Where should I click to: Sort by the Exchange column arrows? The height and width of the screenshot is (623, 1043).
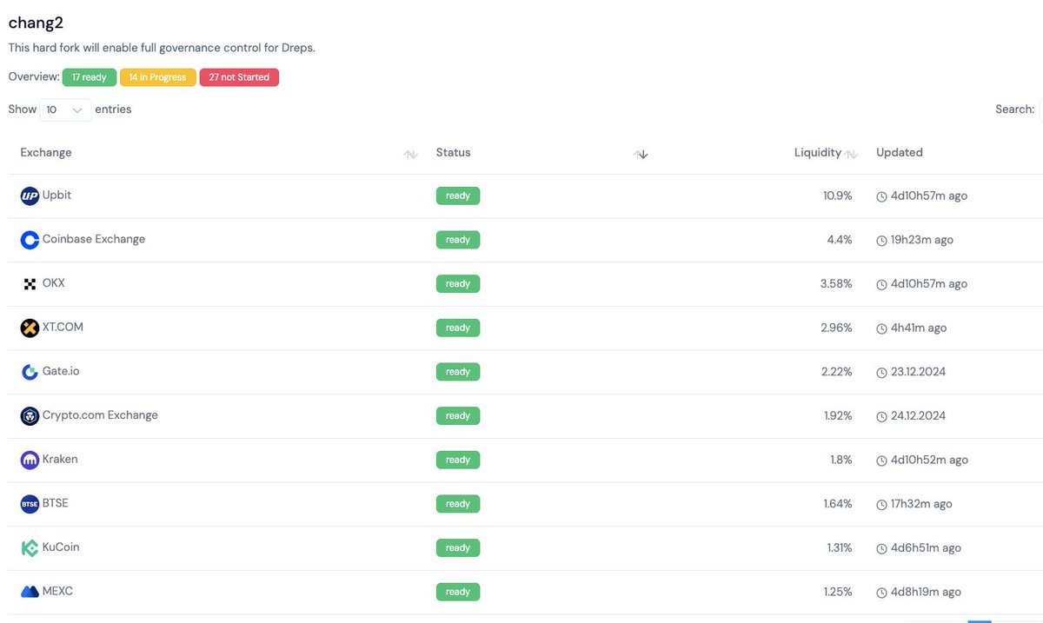[x=410, y=154]
